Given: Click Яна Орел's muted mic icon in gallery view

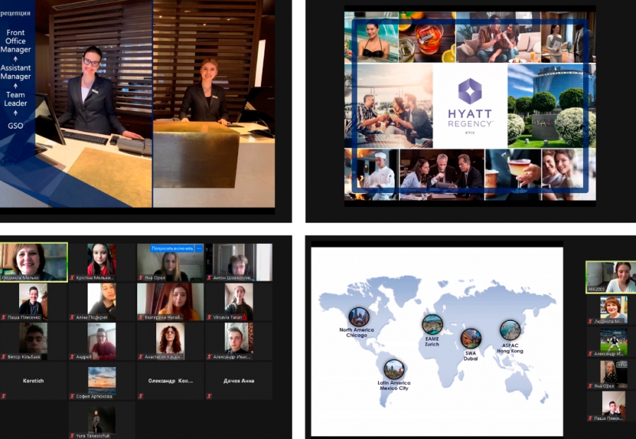Looking at the screenshot, I should pos(141,278).
